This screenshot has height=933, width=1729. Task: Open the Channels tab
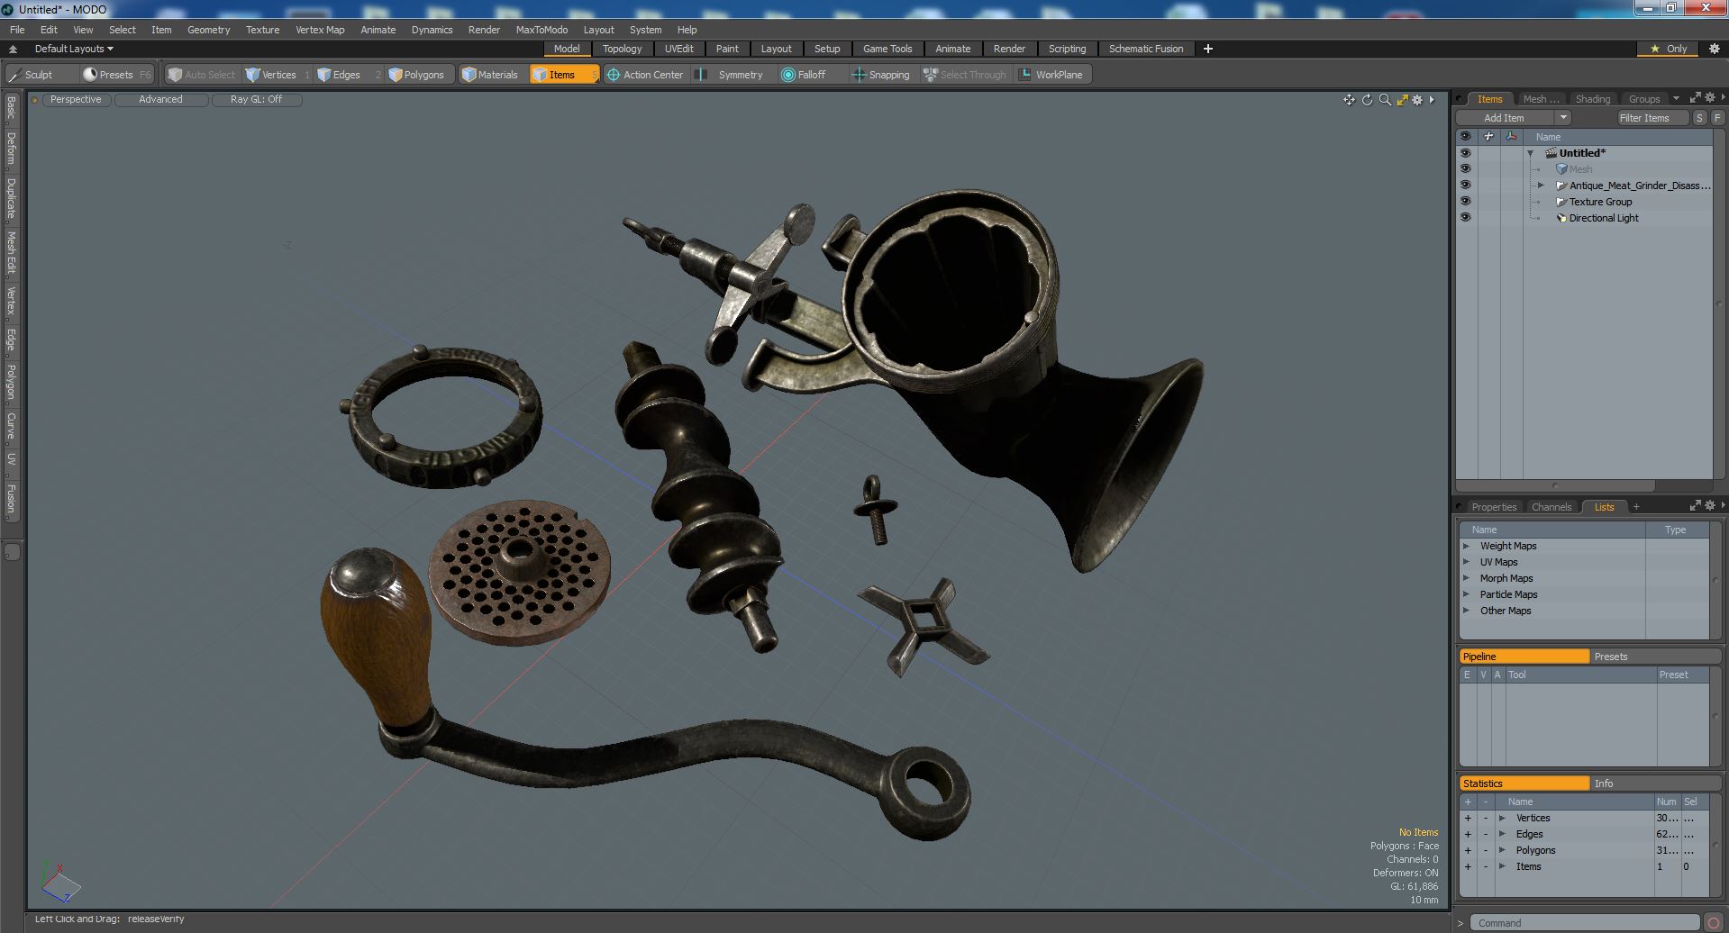[1551, 507]
